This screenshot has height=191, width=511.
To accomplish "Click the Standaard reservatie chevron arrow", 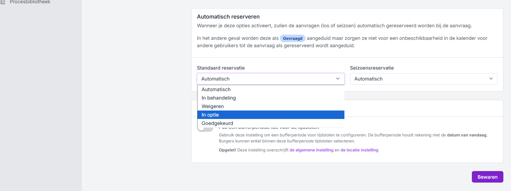I will tap(338, 79).
